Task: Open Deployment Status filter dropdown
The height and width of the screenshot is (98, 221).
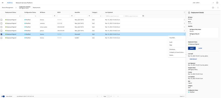Action: (13, 16)
